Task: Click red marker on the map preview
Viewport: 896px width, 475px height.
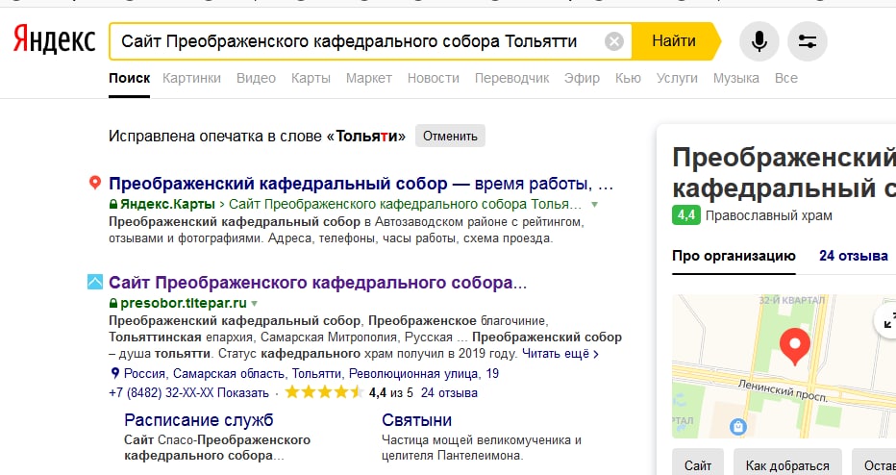Action: 794,346
